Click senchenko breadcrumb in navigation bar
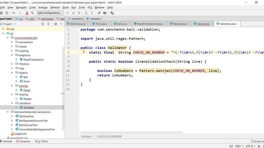This screenshot has width=264, height=148. tap(47, 19)
